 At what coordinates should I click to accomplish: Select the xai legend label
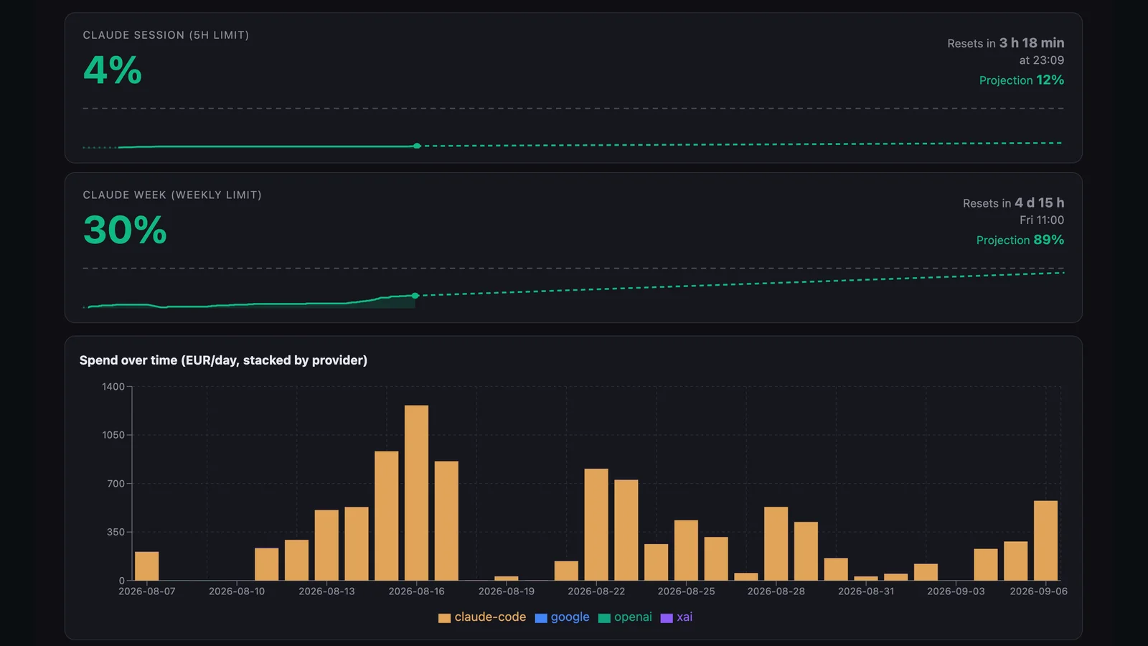point(684,617)
